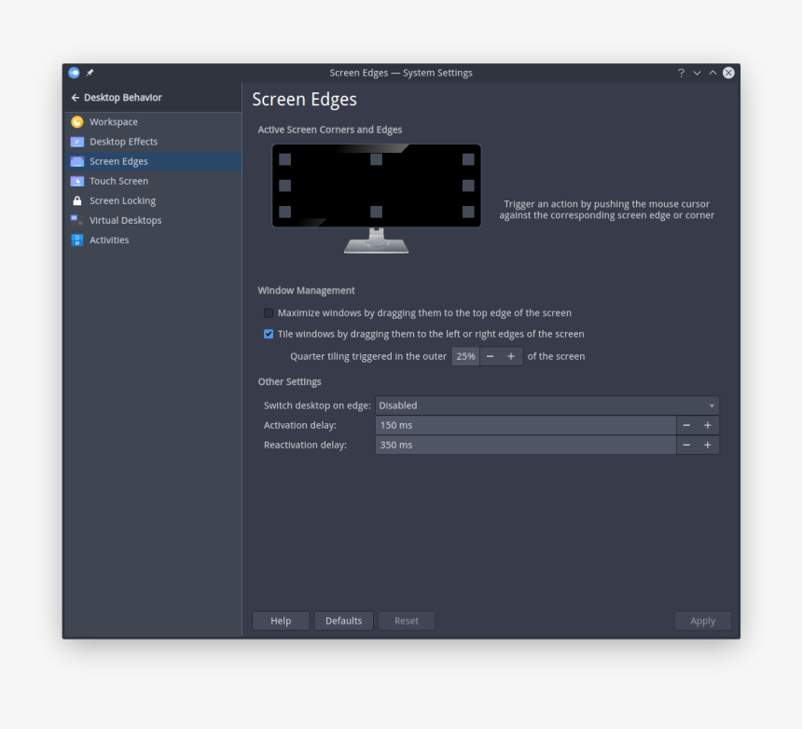Enable maximizing windows dragged to top edge

click(x=269, y=312)
